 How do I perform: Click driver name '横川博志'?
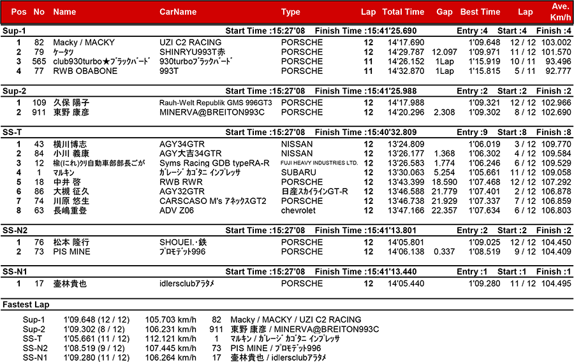click(70, 144)
